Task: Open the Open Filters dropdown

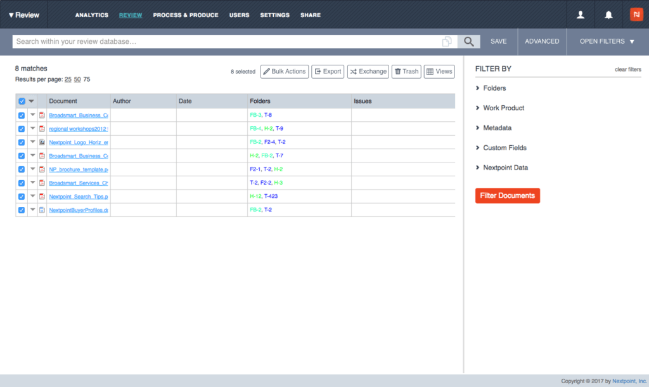Action: [607, 41]
